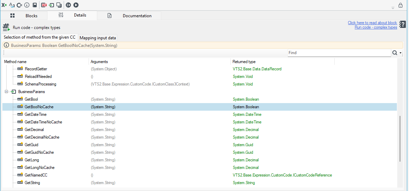Click the run-with-list play toolbar icon
Viewport: 409px width, 191px height.
pos(69,5)
